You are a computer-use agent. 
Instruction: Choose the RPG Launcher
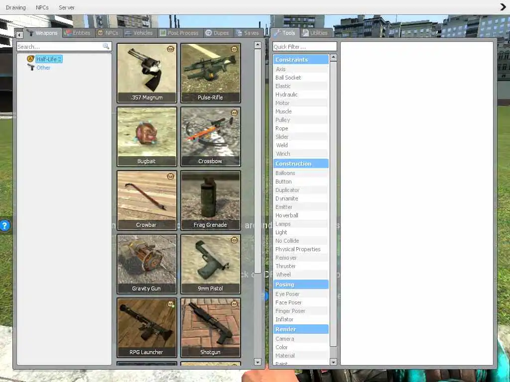[x=147, y=328]
